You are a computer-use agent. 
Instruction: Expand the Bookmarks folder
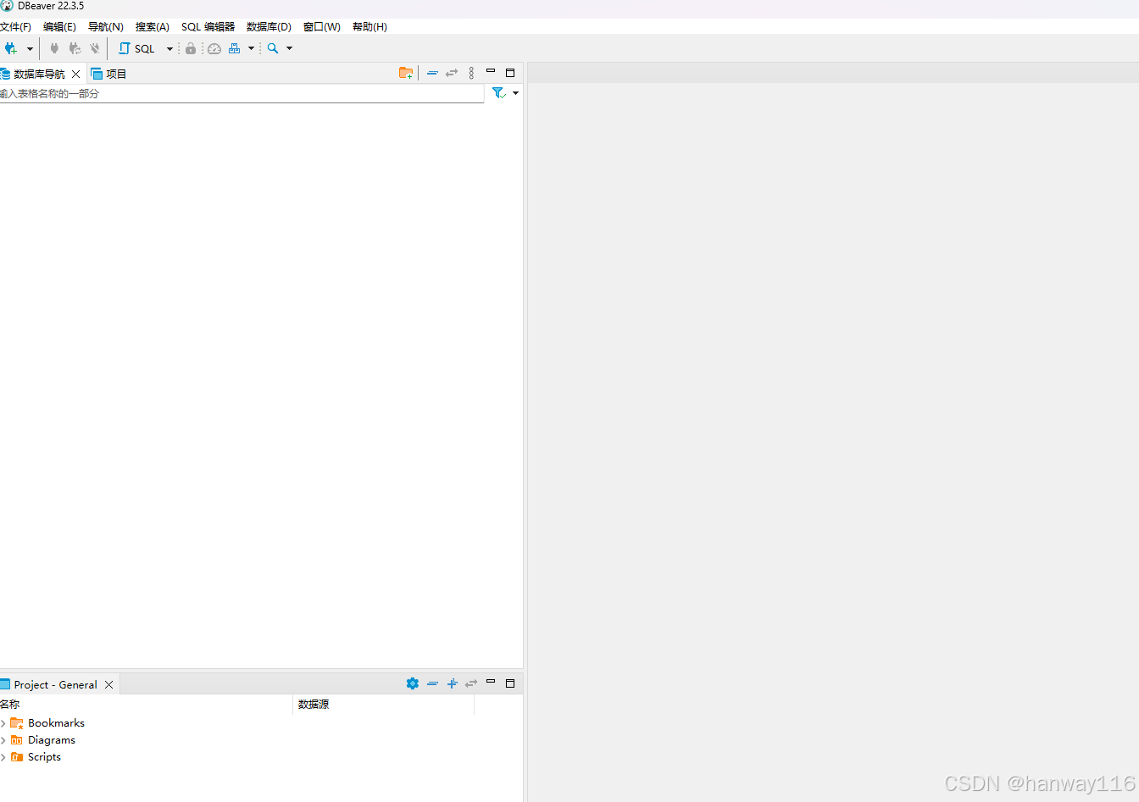pos(3,723)
